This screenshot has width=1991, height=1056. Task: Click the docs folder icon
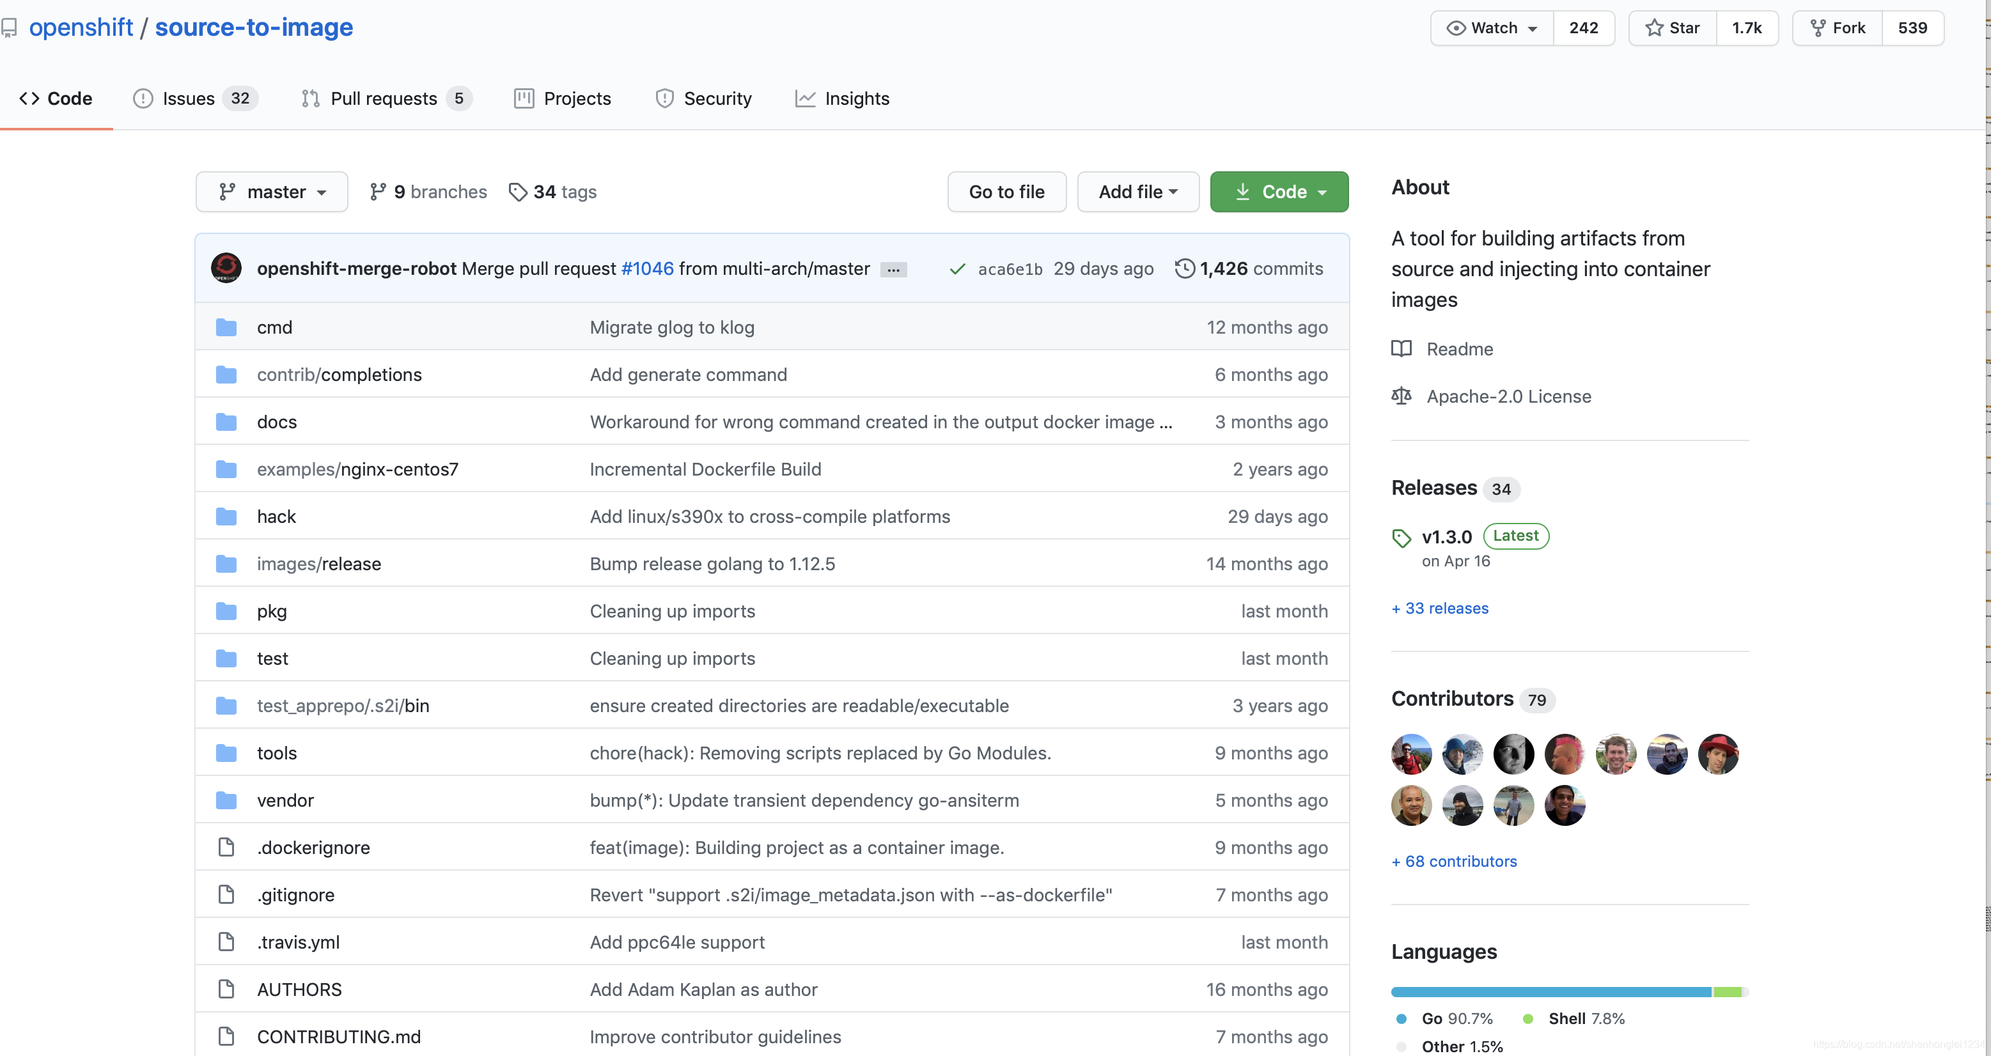coord(226,422)
